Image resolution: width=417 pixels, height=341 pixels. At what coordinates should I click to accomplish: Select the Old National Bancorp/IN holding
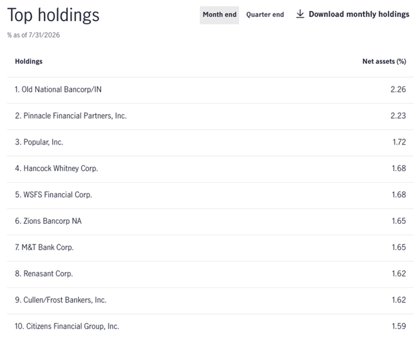(58, 90)
